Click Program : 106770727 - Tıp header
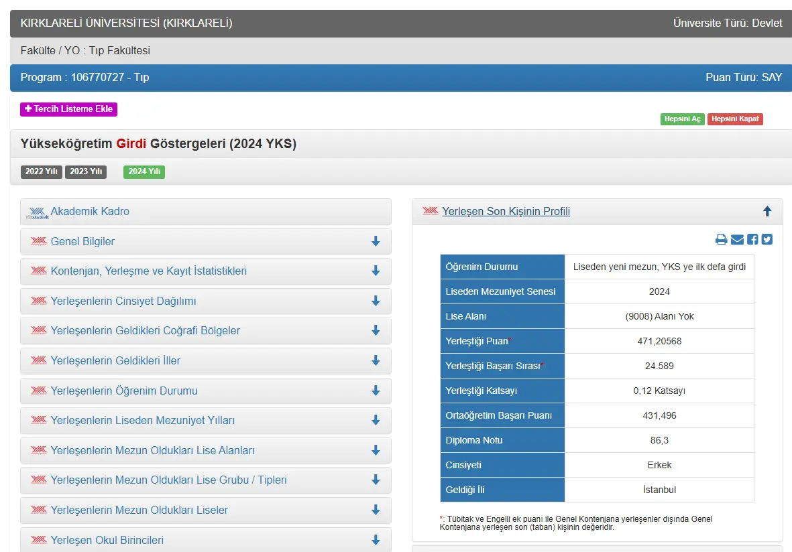The height and width of the screenshot is (552, 792). (85, 77)
